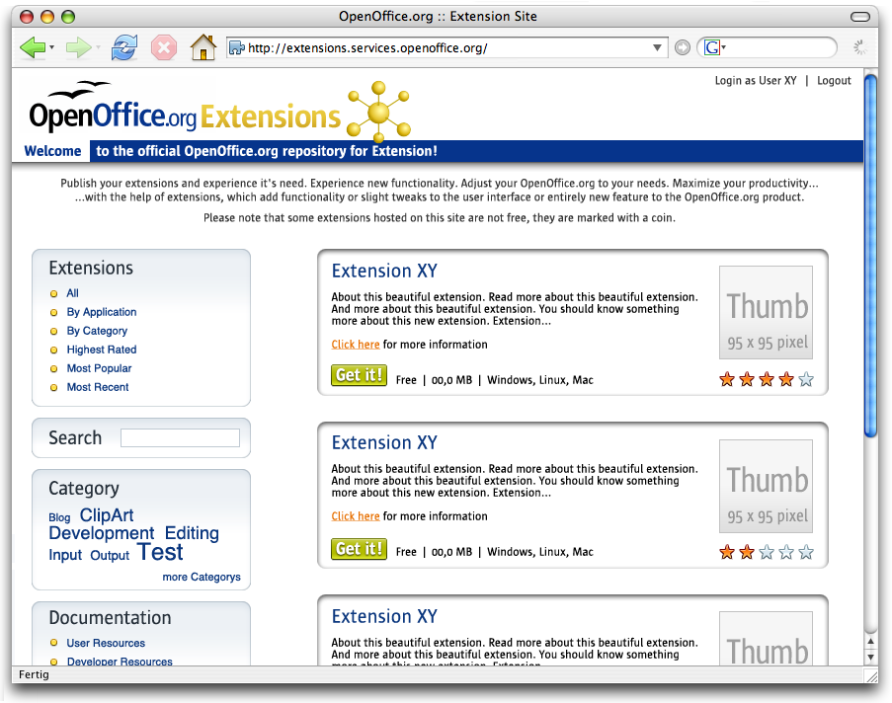This screenshot has height=703, width=892.
Task: Click the browser Back arrow button
Action: (32, 47)
